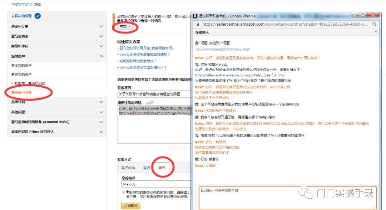Screen dimensions: 386x210
Task: Open link 为什么我会收到政策或绩效通知？
Action: tap(144, 55)
